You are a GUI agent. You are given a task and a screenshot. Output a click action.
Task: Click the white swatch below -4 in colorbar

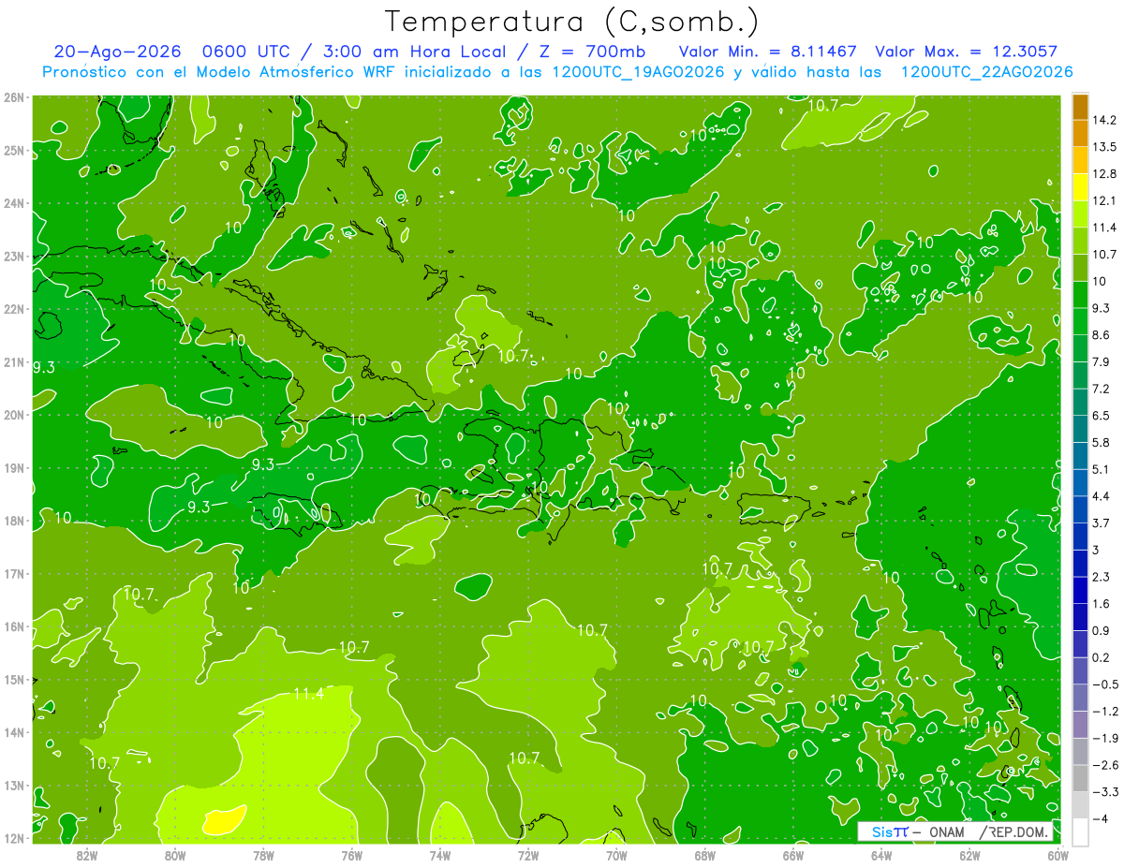(1080, 831)
